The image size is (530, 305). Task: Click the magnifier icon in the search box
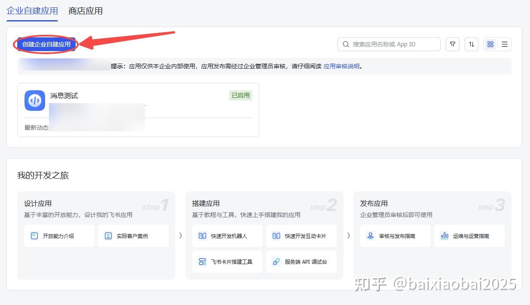click(346, 44)
